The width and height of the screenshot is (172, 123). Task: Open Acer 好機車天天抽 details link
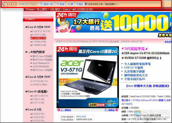pos(148,86)
